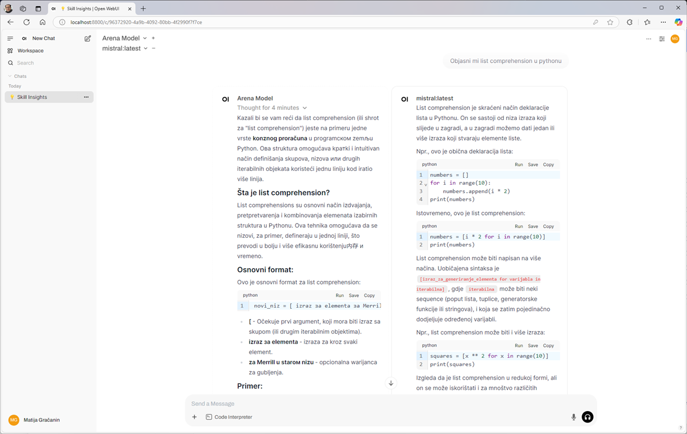Collapse the Chats list
The height and width of the screenshot is (434, 687).
[x=17, y=76]
